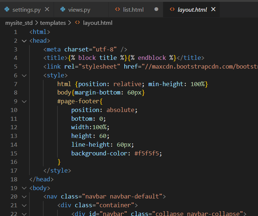Click line number 5 in gutter
The height and width of the screenshot is (216, 258).
point(16,67)
